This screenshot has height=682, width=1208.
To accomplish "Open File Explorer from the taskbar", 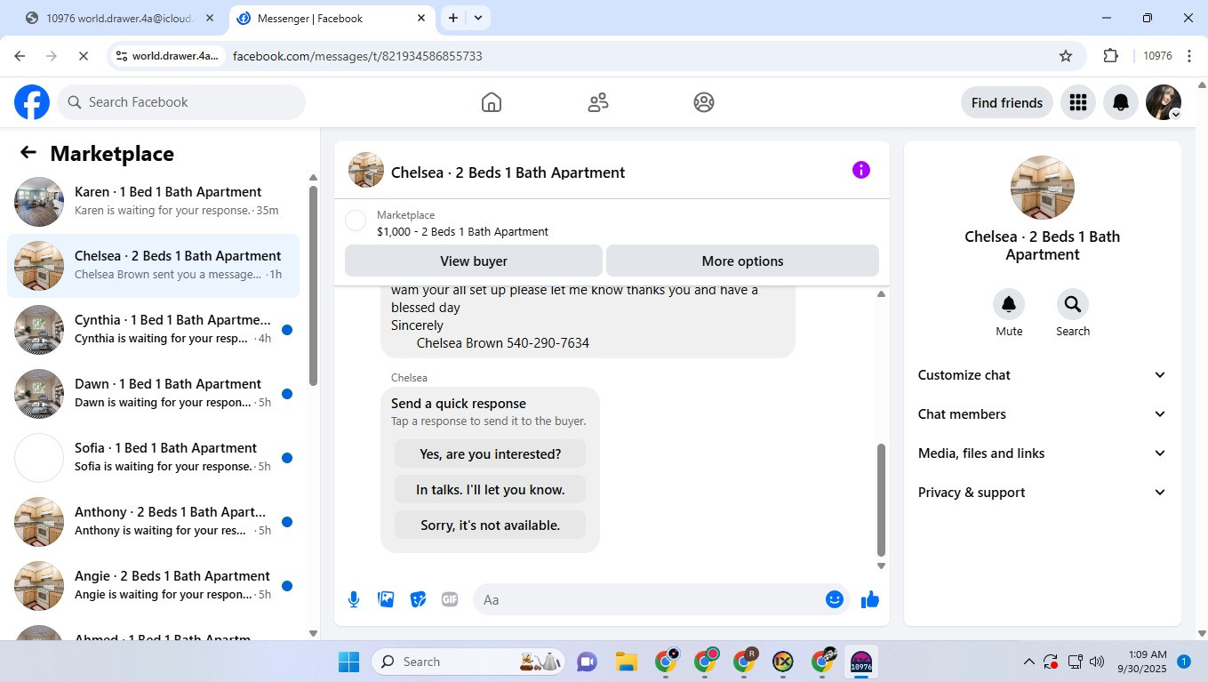I will [627, 662].
